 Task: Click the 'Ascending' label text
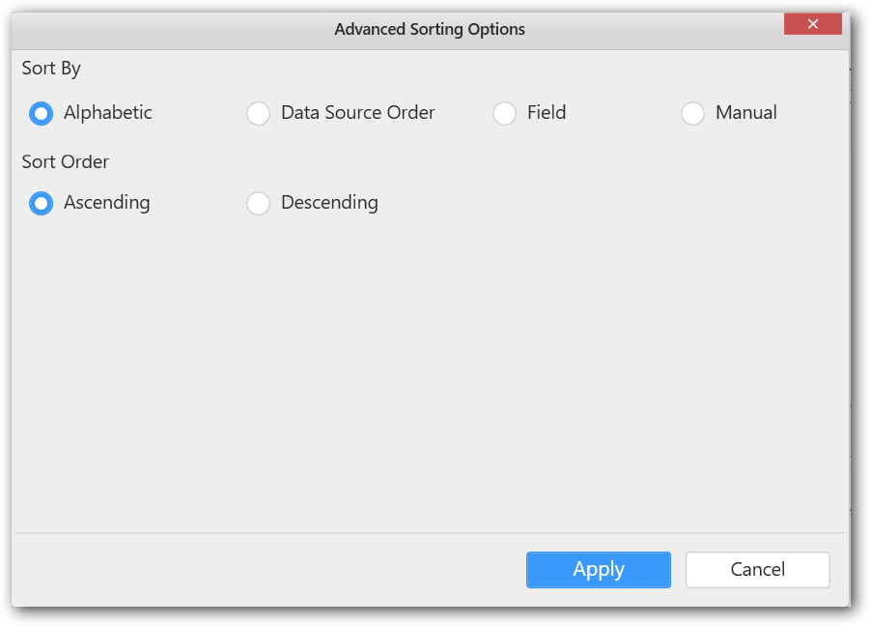coord(107,203)
